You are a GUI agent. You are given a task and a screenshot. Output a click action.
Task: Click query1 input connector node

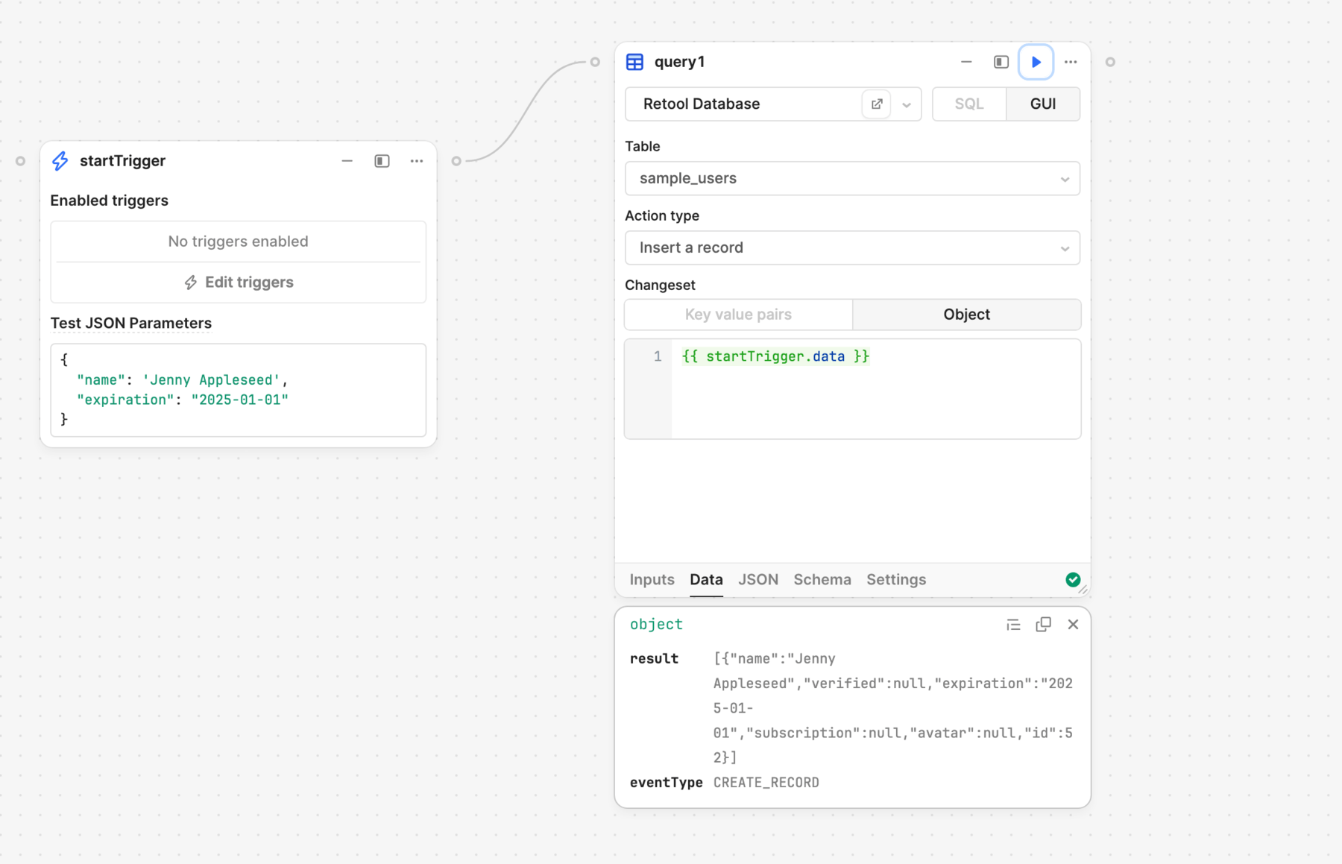(x=595, y=62)
